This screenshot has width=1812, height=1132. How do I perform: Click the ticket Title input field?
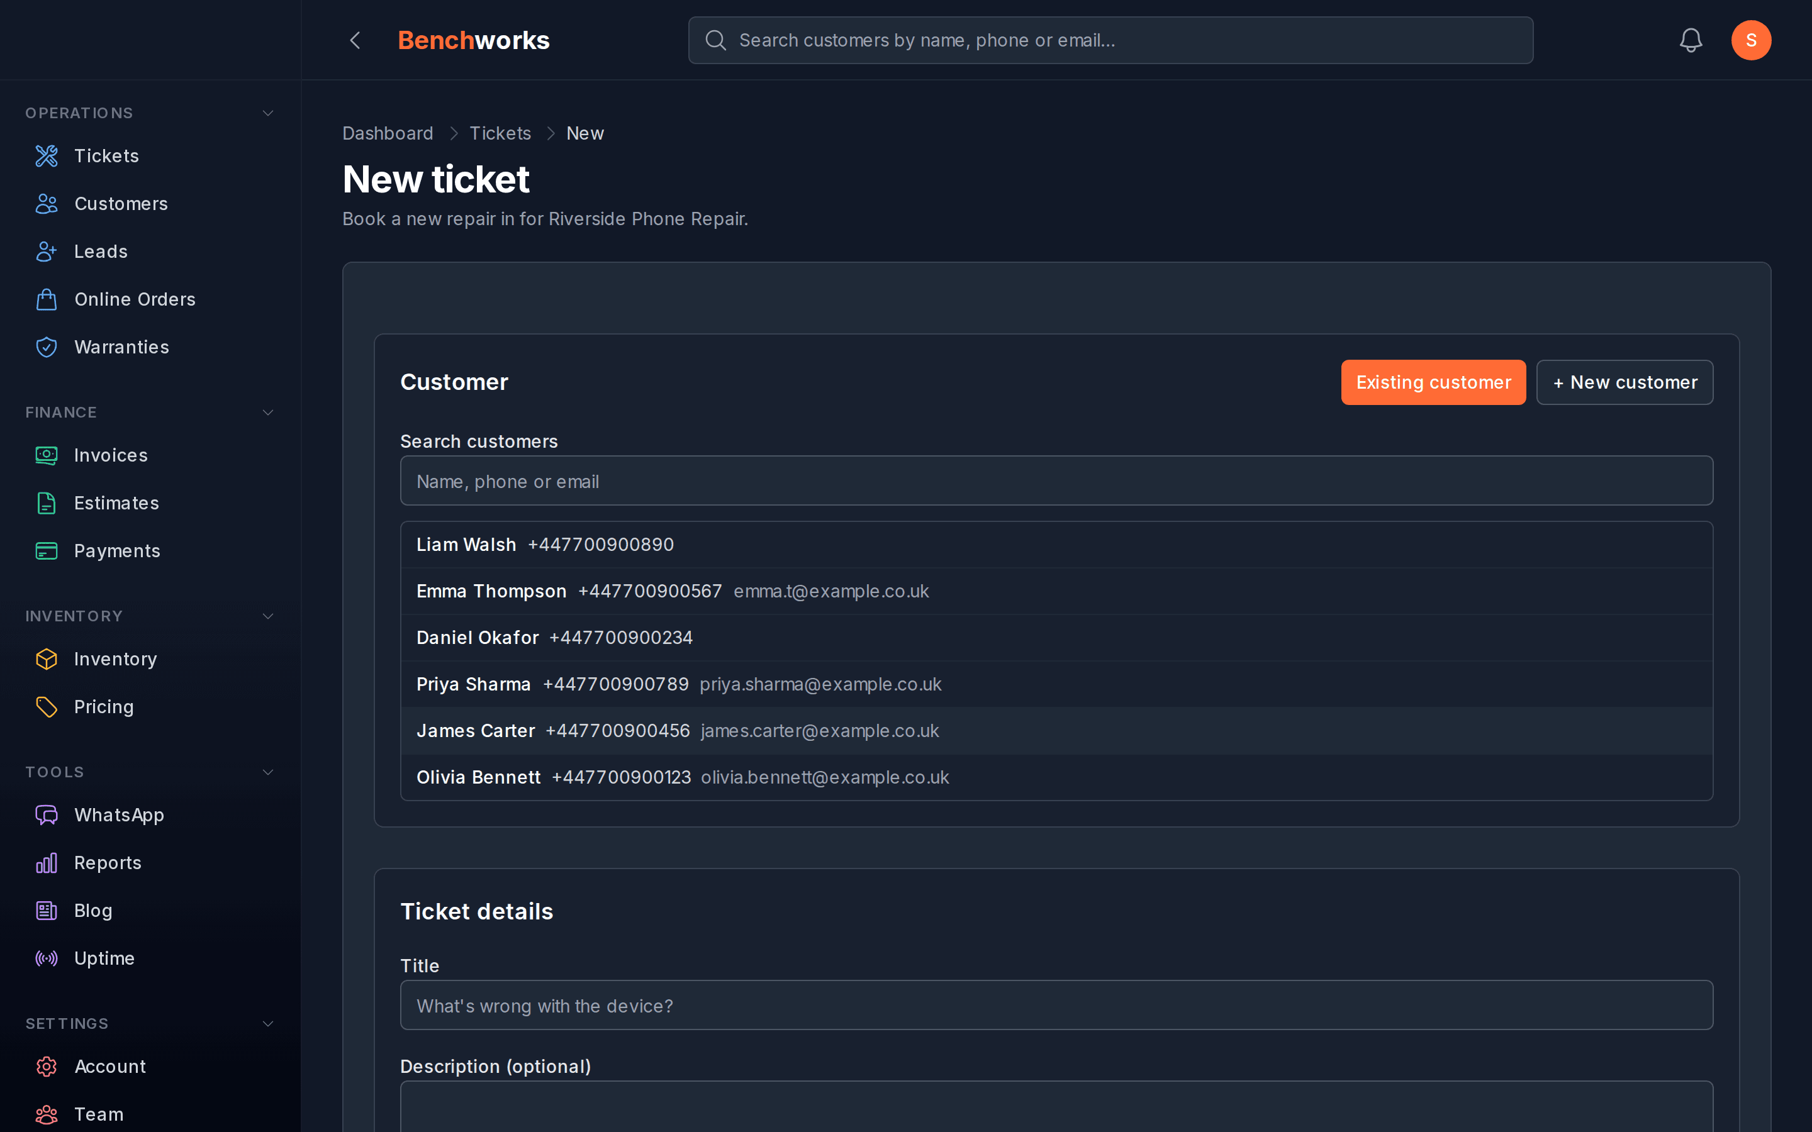click(1056, 1006)
